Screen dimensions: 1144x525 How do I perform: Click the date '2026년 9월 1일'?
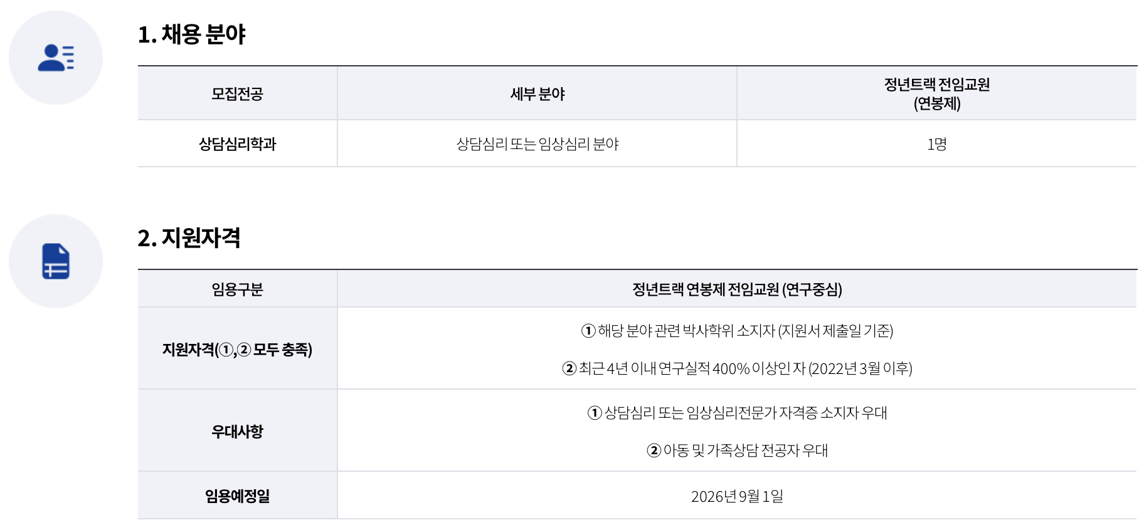click(x=737, y=496)
